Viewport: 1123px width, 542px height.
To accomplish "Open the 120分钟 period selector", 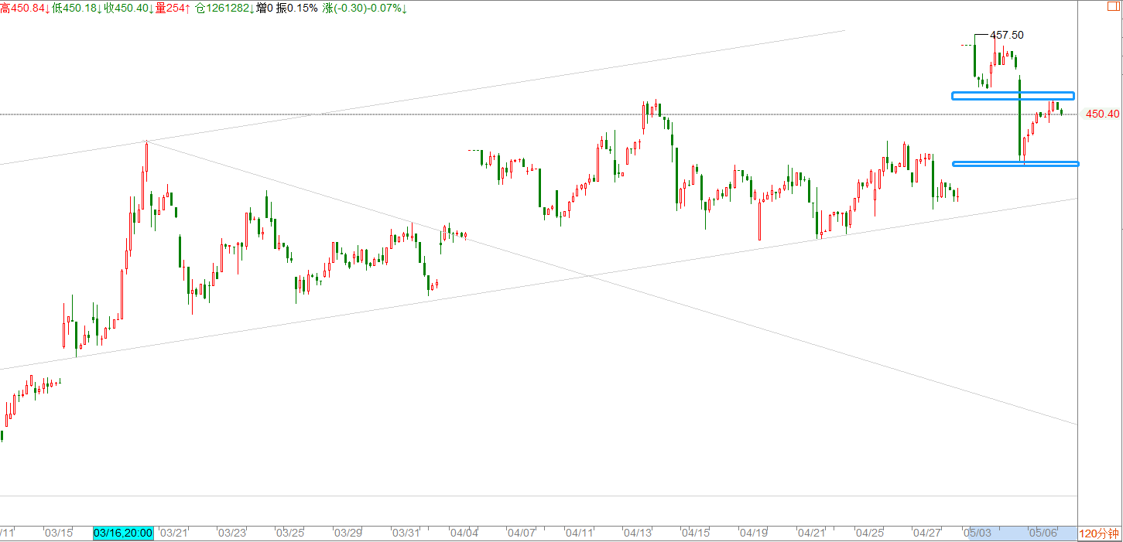I will coord(1099,533).
